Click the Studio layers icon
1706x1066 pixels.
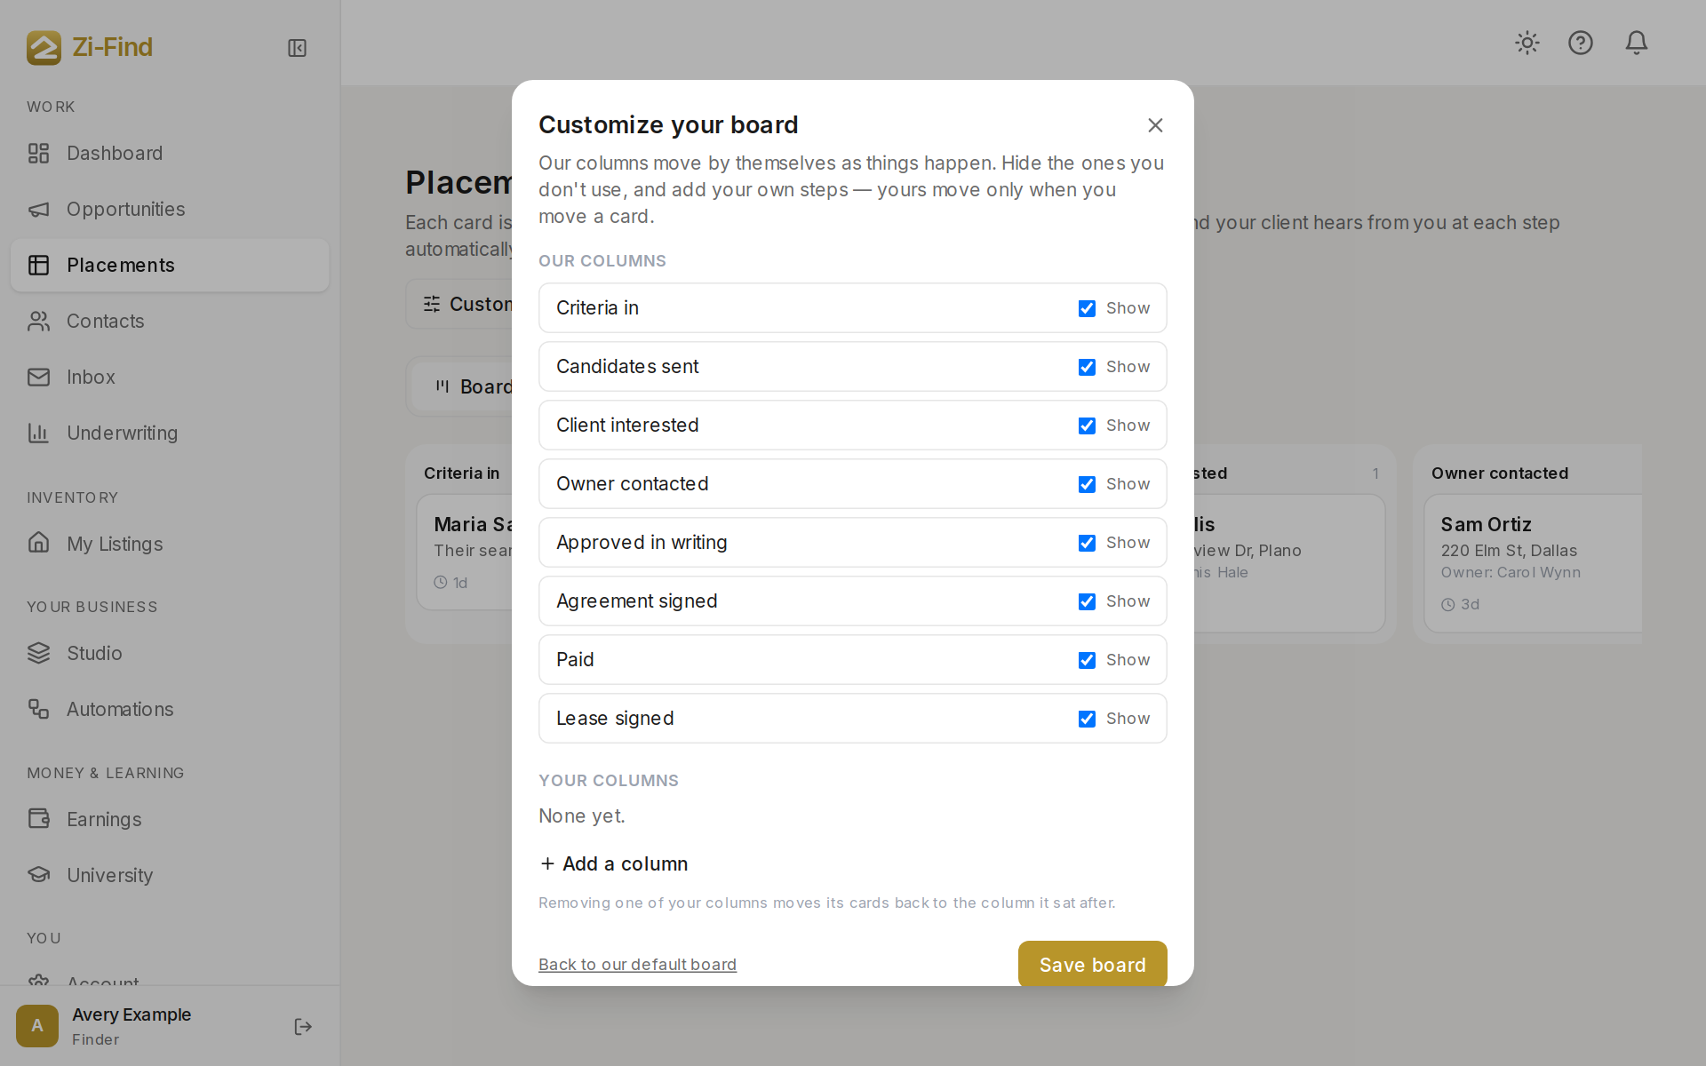(38, 653)
